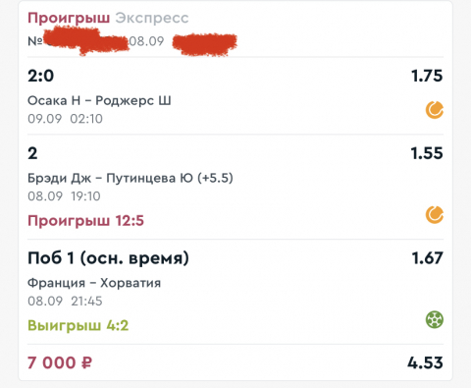Select the Проигрыш status label at top
The height and width of the screenshot is (388, 471).
[x=69, y=18]
